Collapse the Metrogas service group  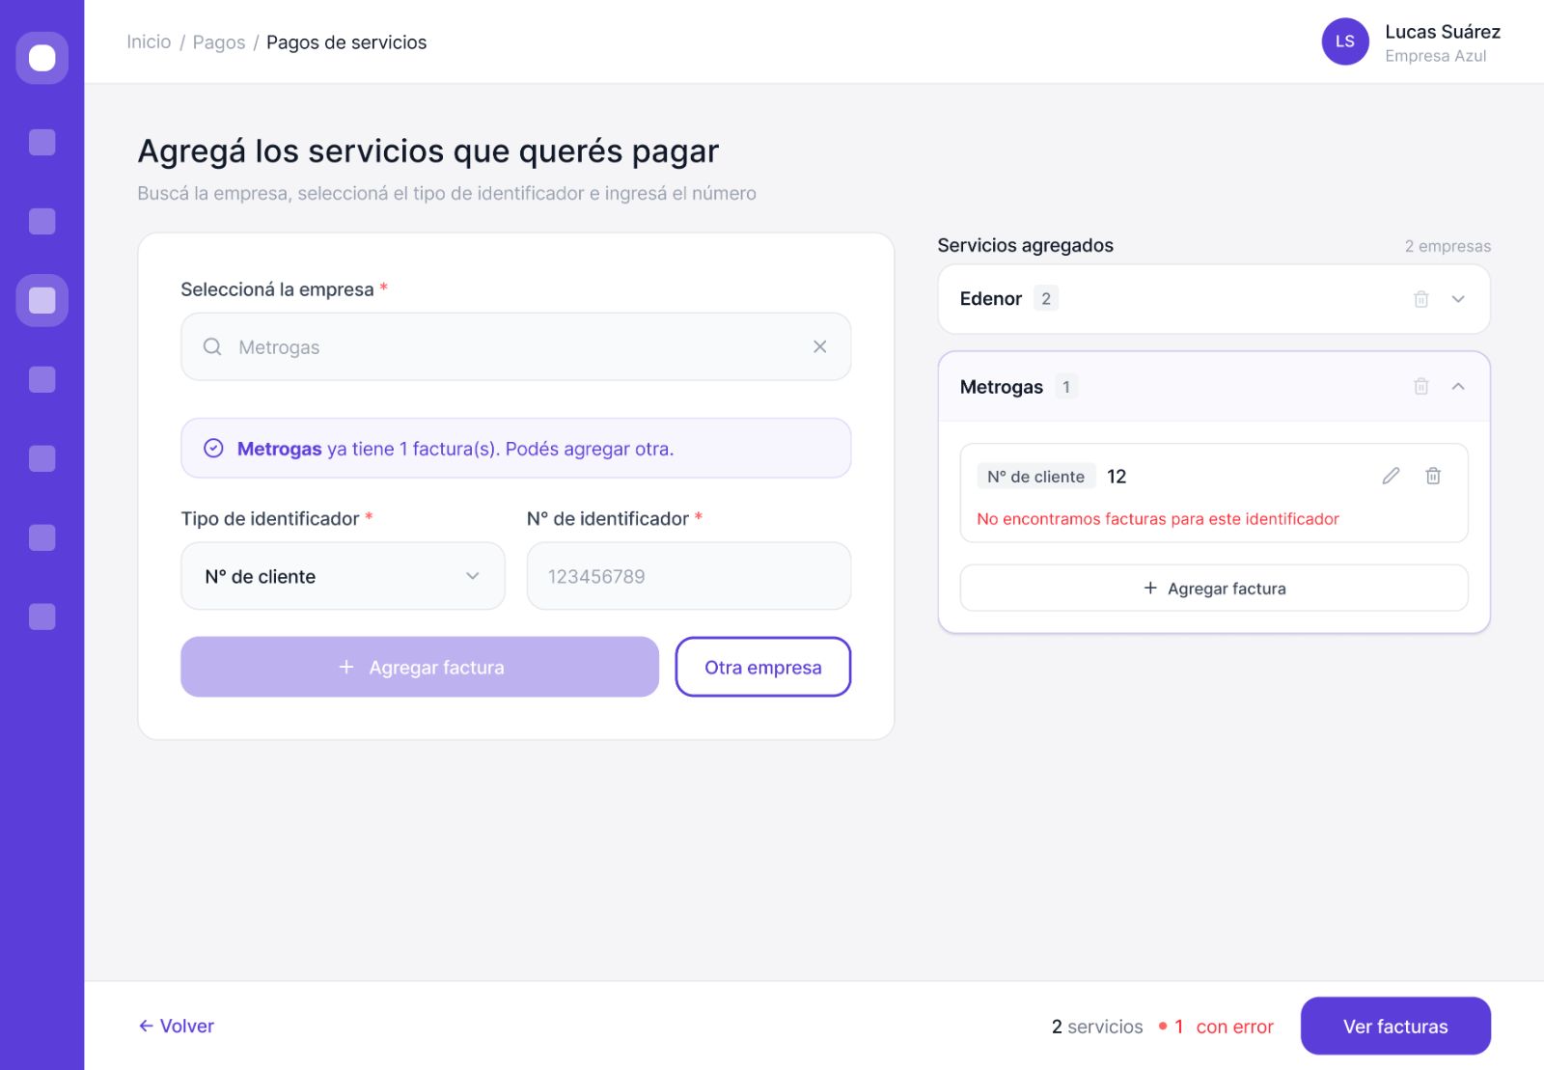point(1458,387)
